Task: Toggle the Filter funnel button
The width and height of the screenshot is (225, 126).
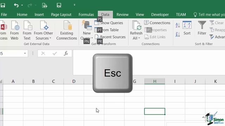Action: coord(202,28)
